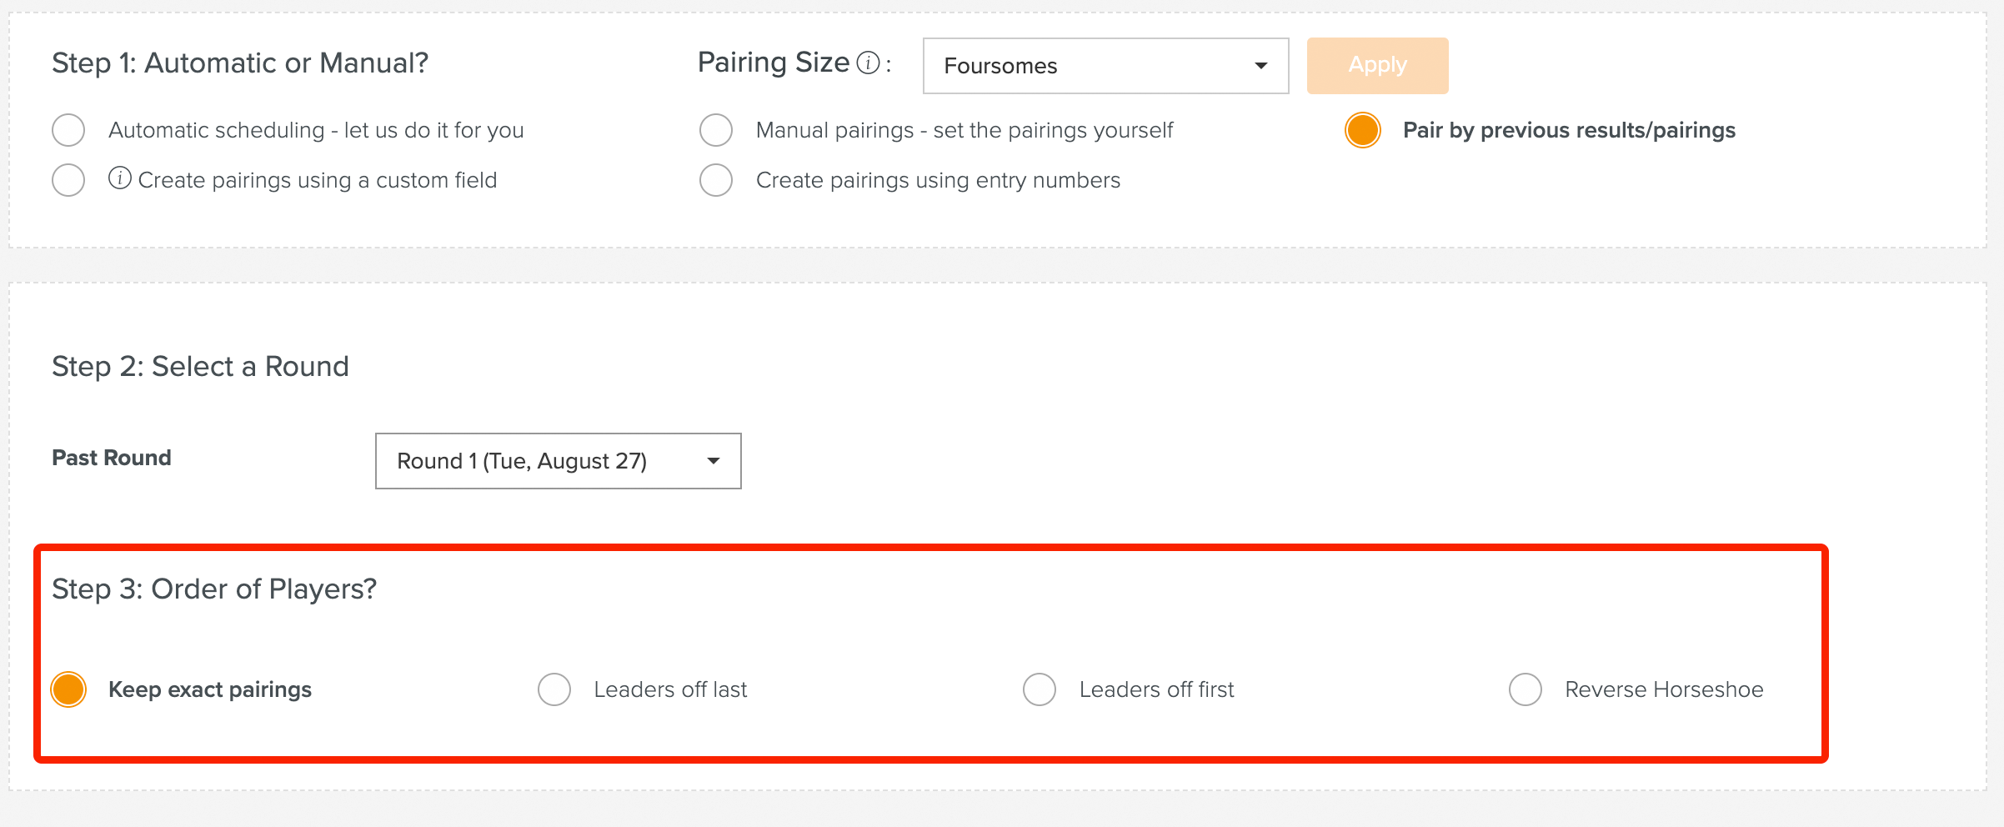The height and width of the screenshot is (827, 2004).
Task: Click the Pairing Size info icon
Action: click(x=868, y=63)
